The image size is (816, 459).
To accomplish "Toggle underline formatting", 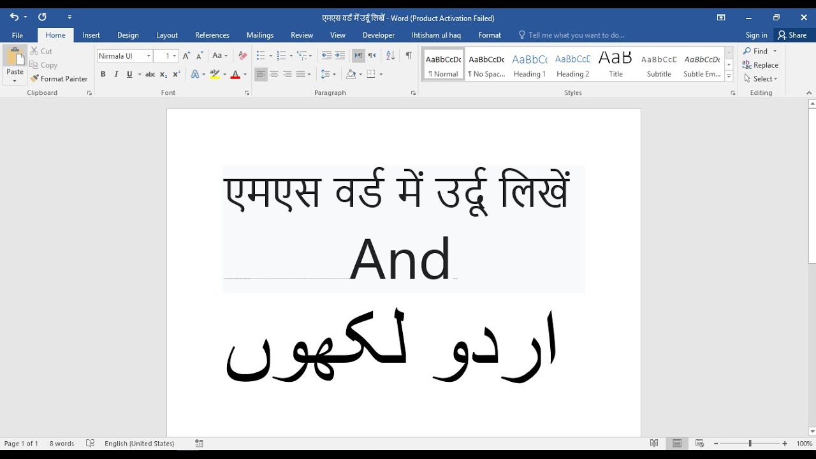I will pyautogui.click(x=129, y=75).
